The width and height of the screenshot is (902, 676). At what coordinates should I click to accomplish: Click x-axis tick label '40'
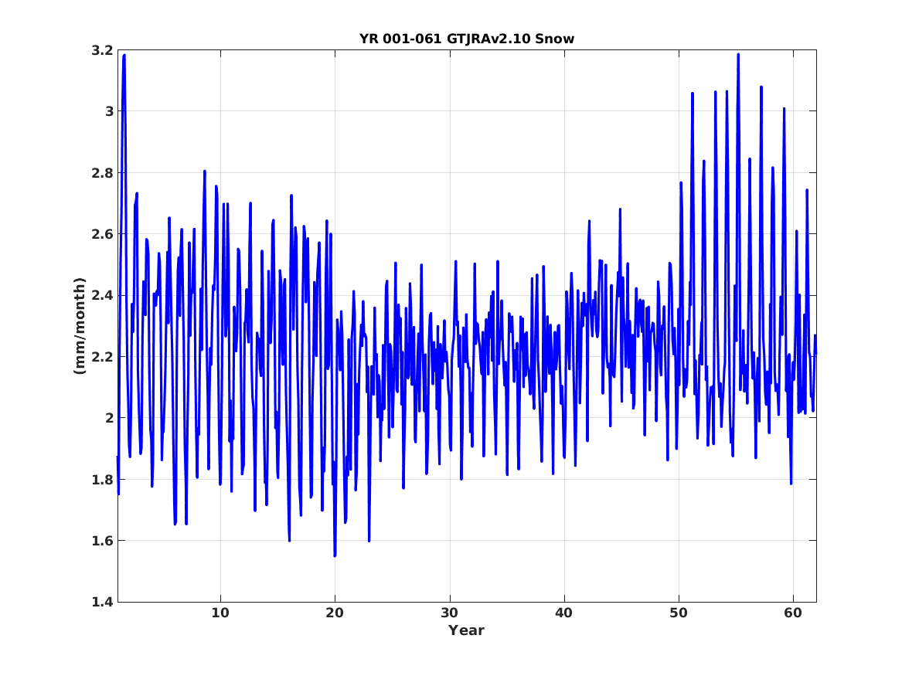click(x=563, y=613)
